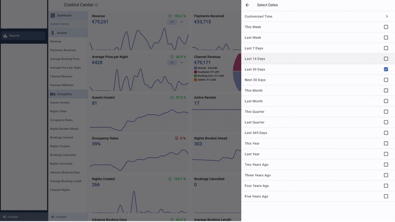Open the Control Center link

pos(60,24)
